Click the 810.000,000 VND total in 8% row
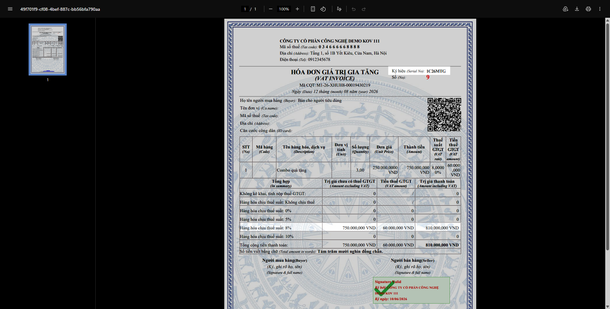The height and width of the screenshot is (309, 610). (442, 228)
